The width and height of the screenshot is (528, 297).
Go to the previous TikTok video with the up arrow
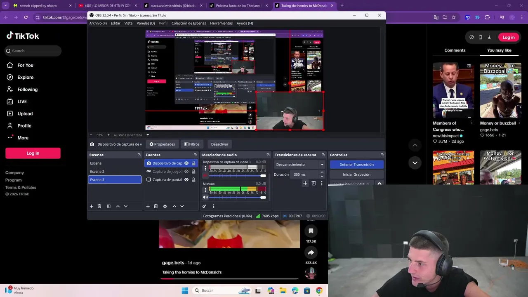coord(415,145)
